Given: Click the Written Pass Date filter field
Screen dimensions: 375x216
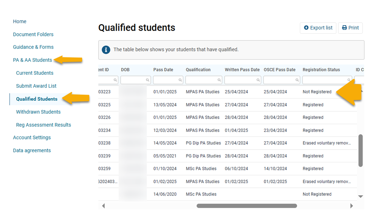Looking at the screenshot, I should pyautogui.click(x=243, y=80).
